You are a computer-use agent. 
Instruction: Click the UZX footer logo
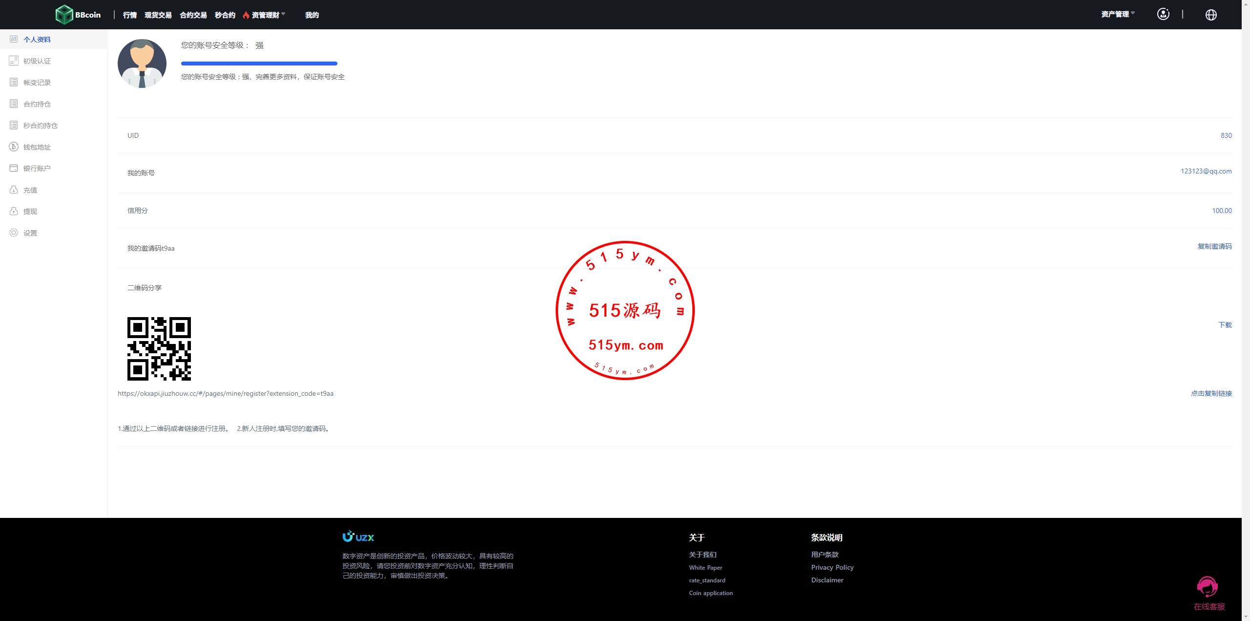358,537
